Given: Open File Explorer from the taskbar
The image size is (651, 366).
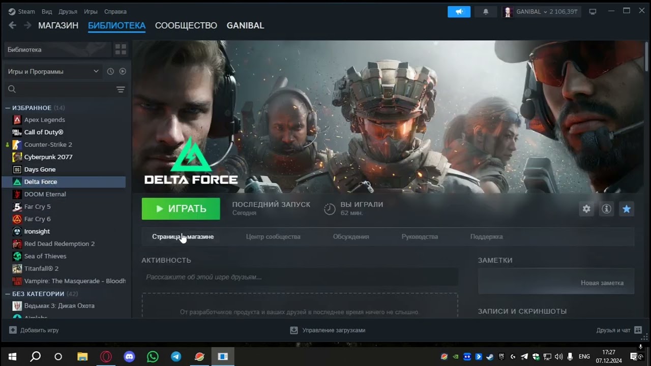Looking at the screenshot, I should click(82, 357).
